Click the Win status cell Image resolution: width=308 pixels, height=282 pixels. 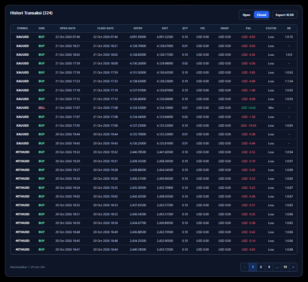(271, 108)
